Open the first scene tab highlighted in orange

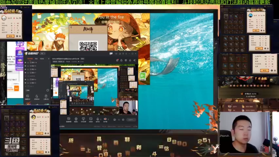[x=30, y=59]
